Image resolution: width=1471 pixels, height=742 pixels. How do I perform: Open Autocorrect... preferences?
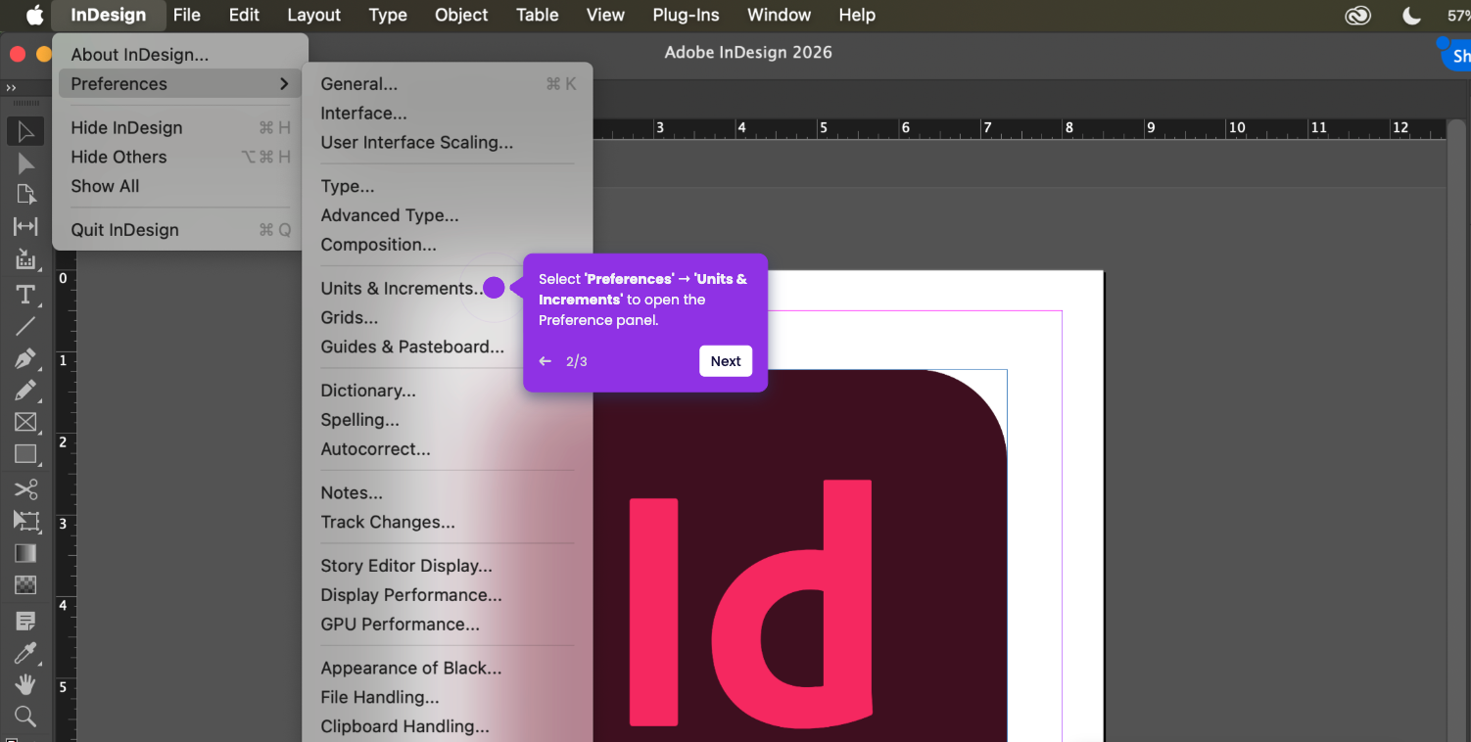point(448,449)
